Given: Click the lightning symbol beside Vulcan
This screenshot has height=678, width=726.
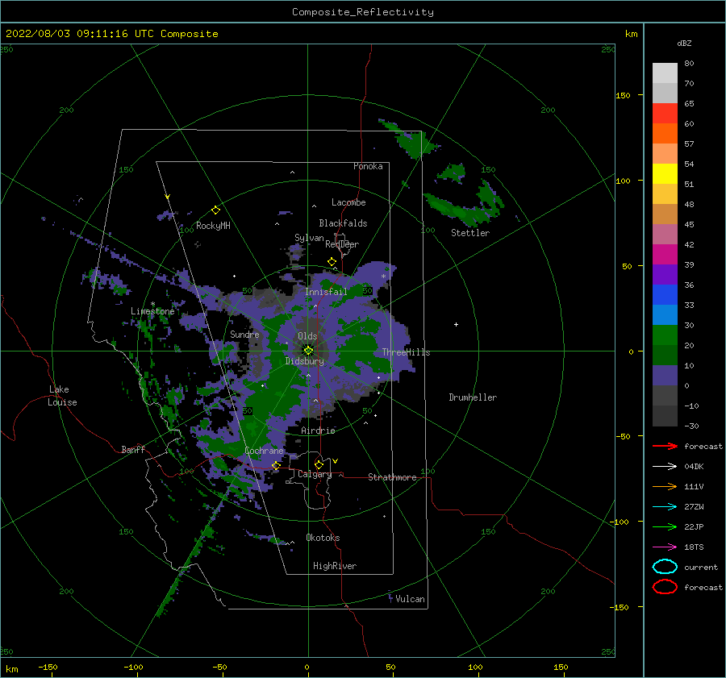Looking at the screenshot, I should coord(390,597).
